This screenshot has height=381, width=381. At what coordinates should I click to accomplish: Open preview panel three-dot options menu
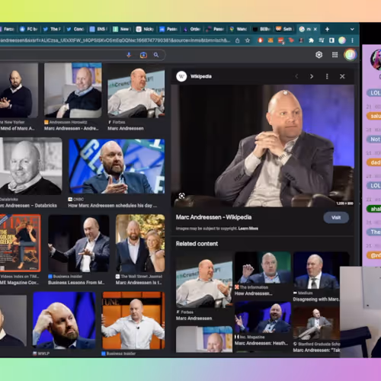coord(327,76)
